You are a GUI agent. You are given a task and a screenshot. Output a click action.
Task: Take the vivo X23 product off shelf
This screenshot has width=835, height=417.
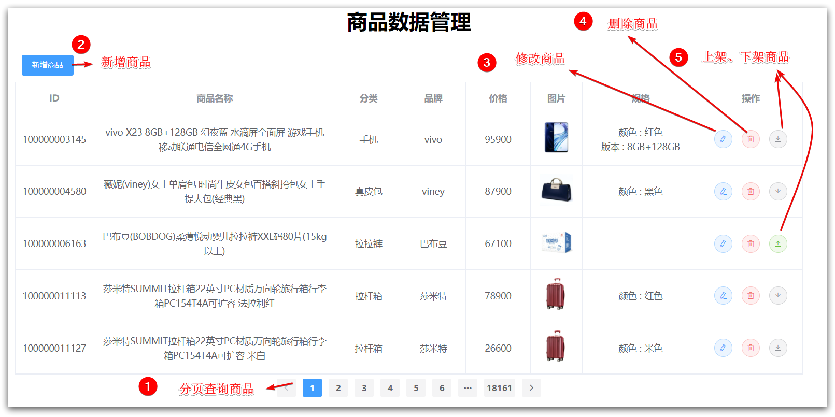pos(778,139)
